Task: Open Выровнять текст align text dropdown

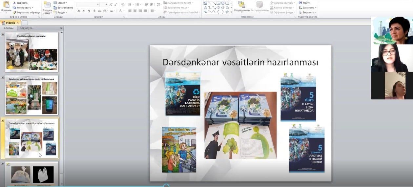Action: [177, 7]
